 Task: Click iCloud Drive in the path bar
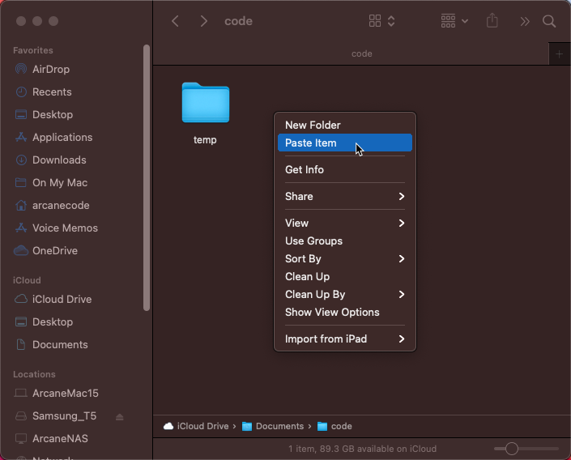(204, 426)
